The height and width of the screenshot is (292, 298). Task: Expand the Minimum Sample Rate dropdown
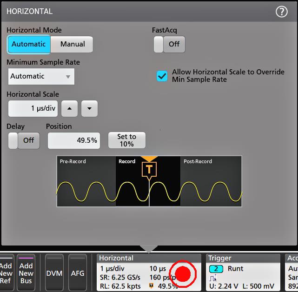click(41, 76)
